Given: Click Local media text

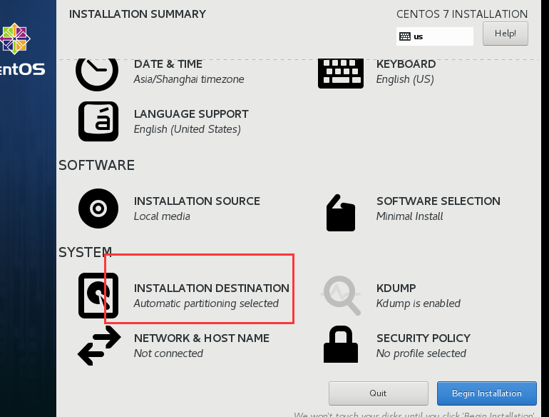Looking at the screenshot, I should [162, 216].
